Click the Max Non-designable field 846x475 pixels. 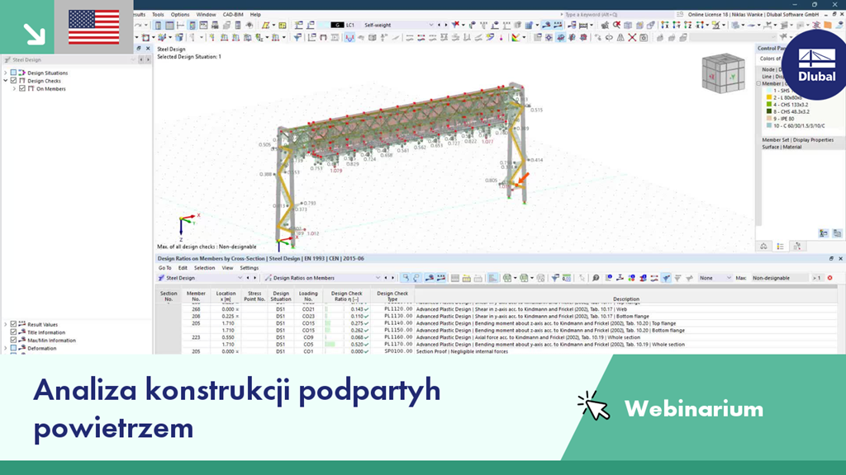[780, 278]
